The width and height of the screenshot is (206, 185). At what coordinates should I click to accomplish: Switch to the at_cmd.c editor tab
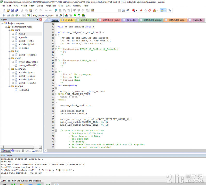68,20
